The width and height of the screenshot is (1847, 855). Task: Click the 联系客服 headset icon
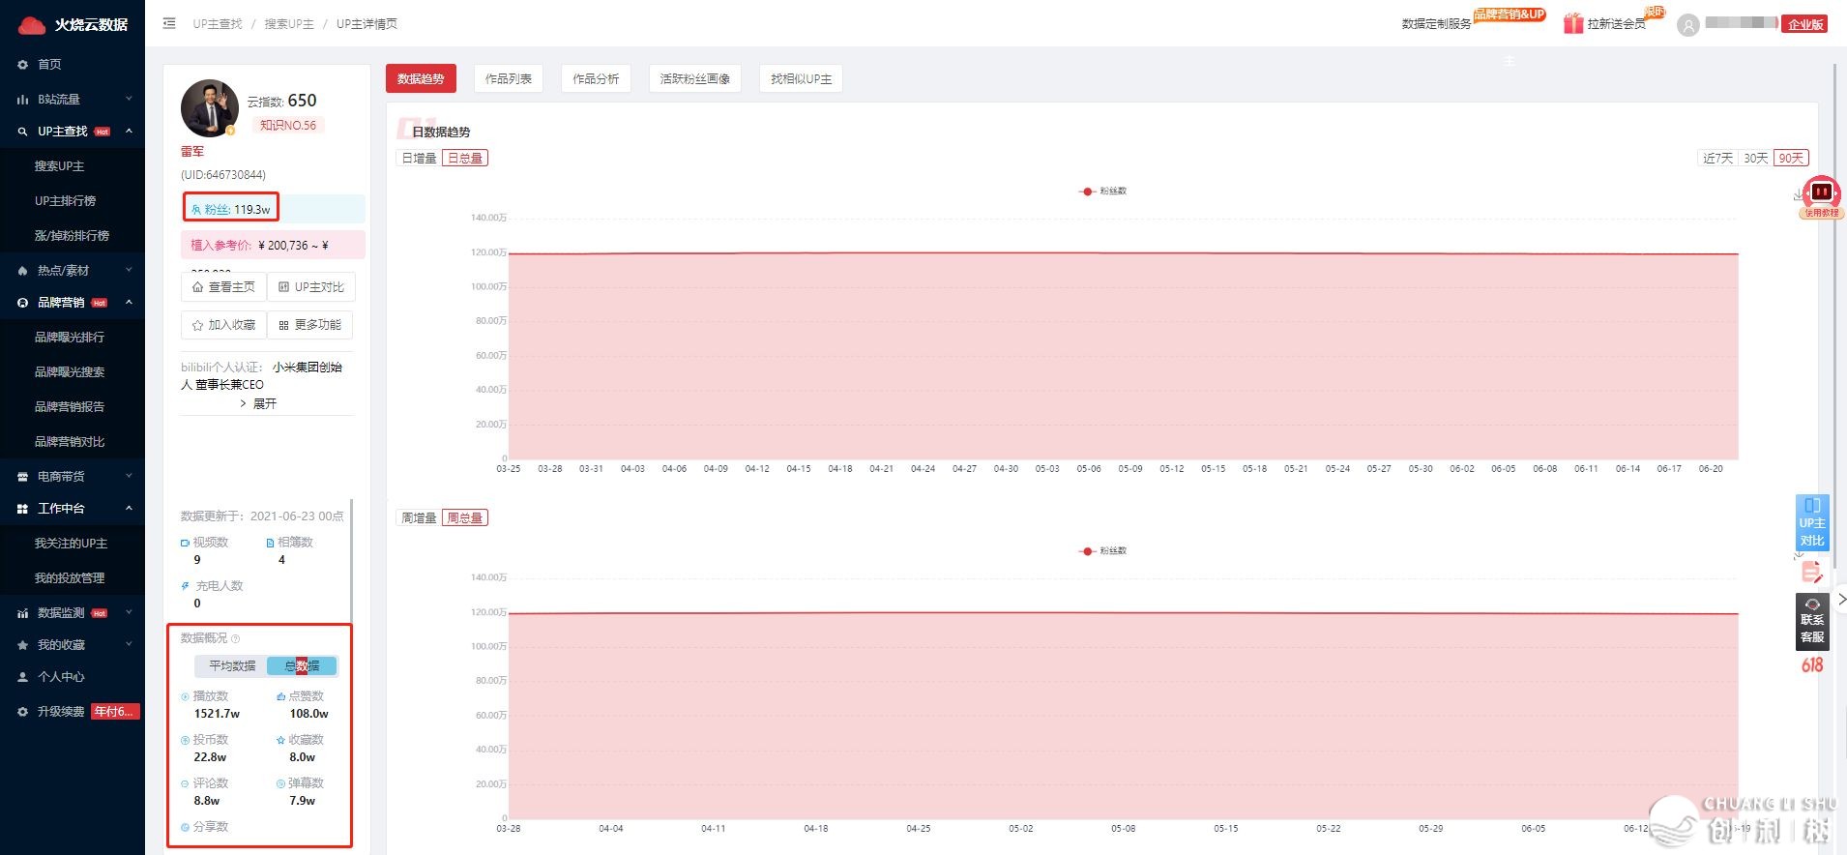1812,605
